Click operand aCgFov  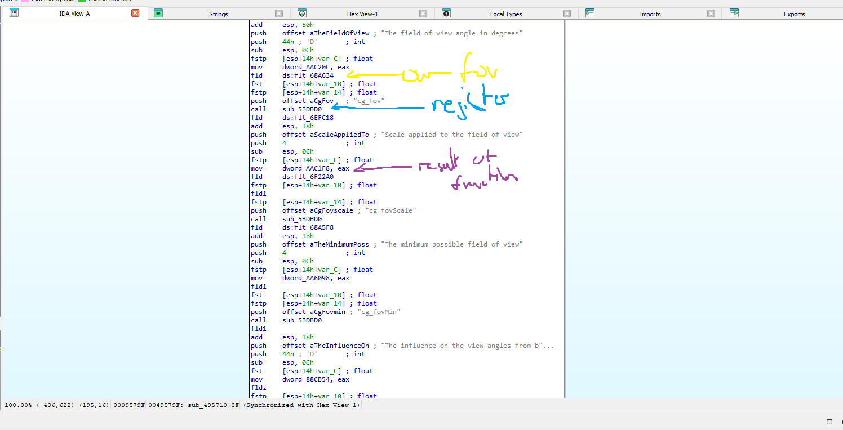322,101
